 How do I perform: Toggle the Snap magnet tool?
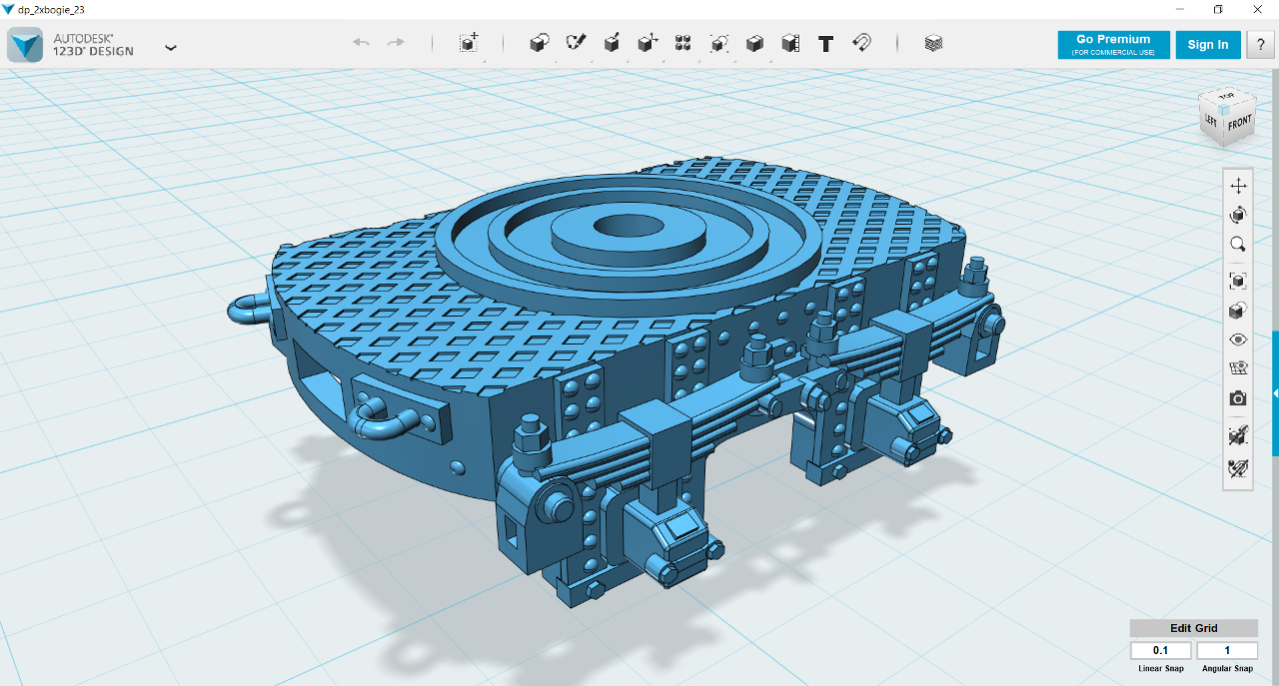tap(861, 43)
